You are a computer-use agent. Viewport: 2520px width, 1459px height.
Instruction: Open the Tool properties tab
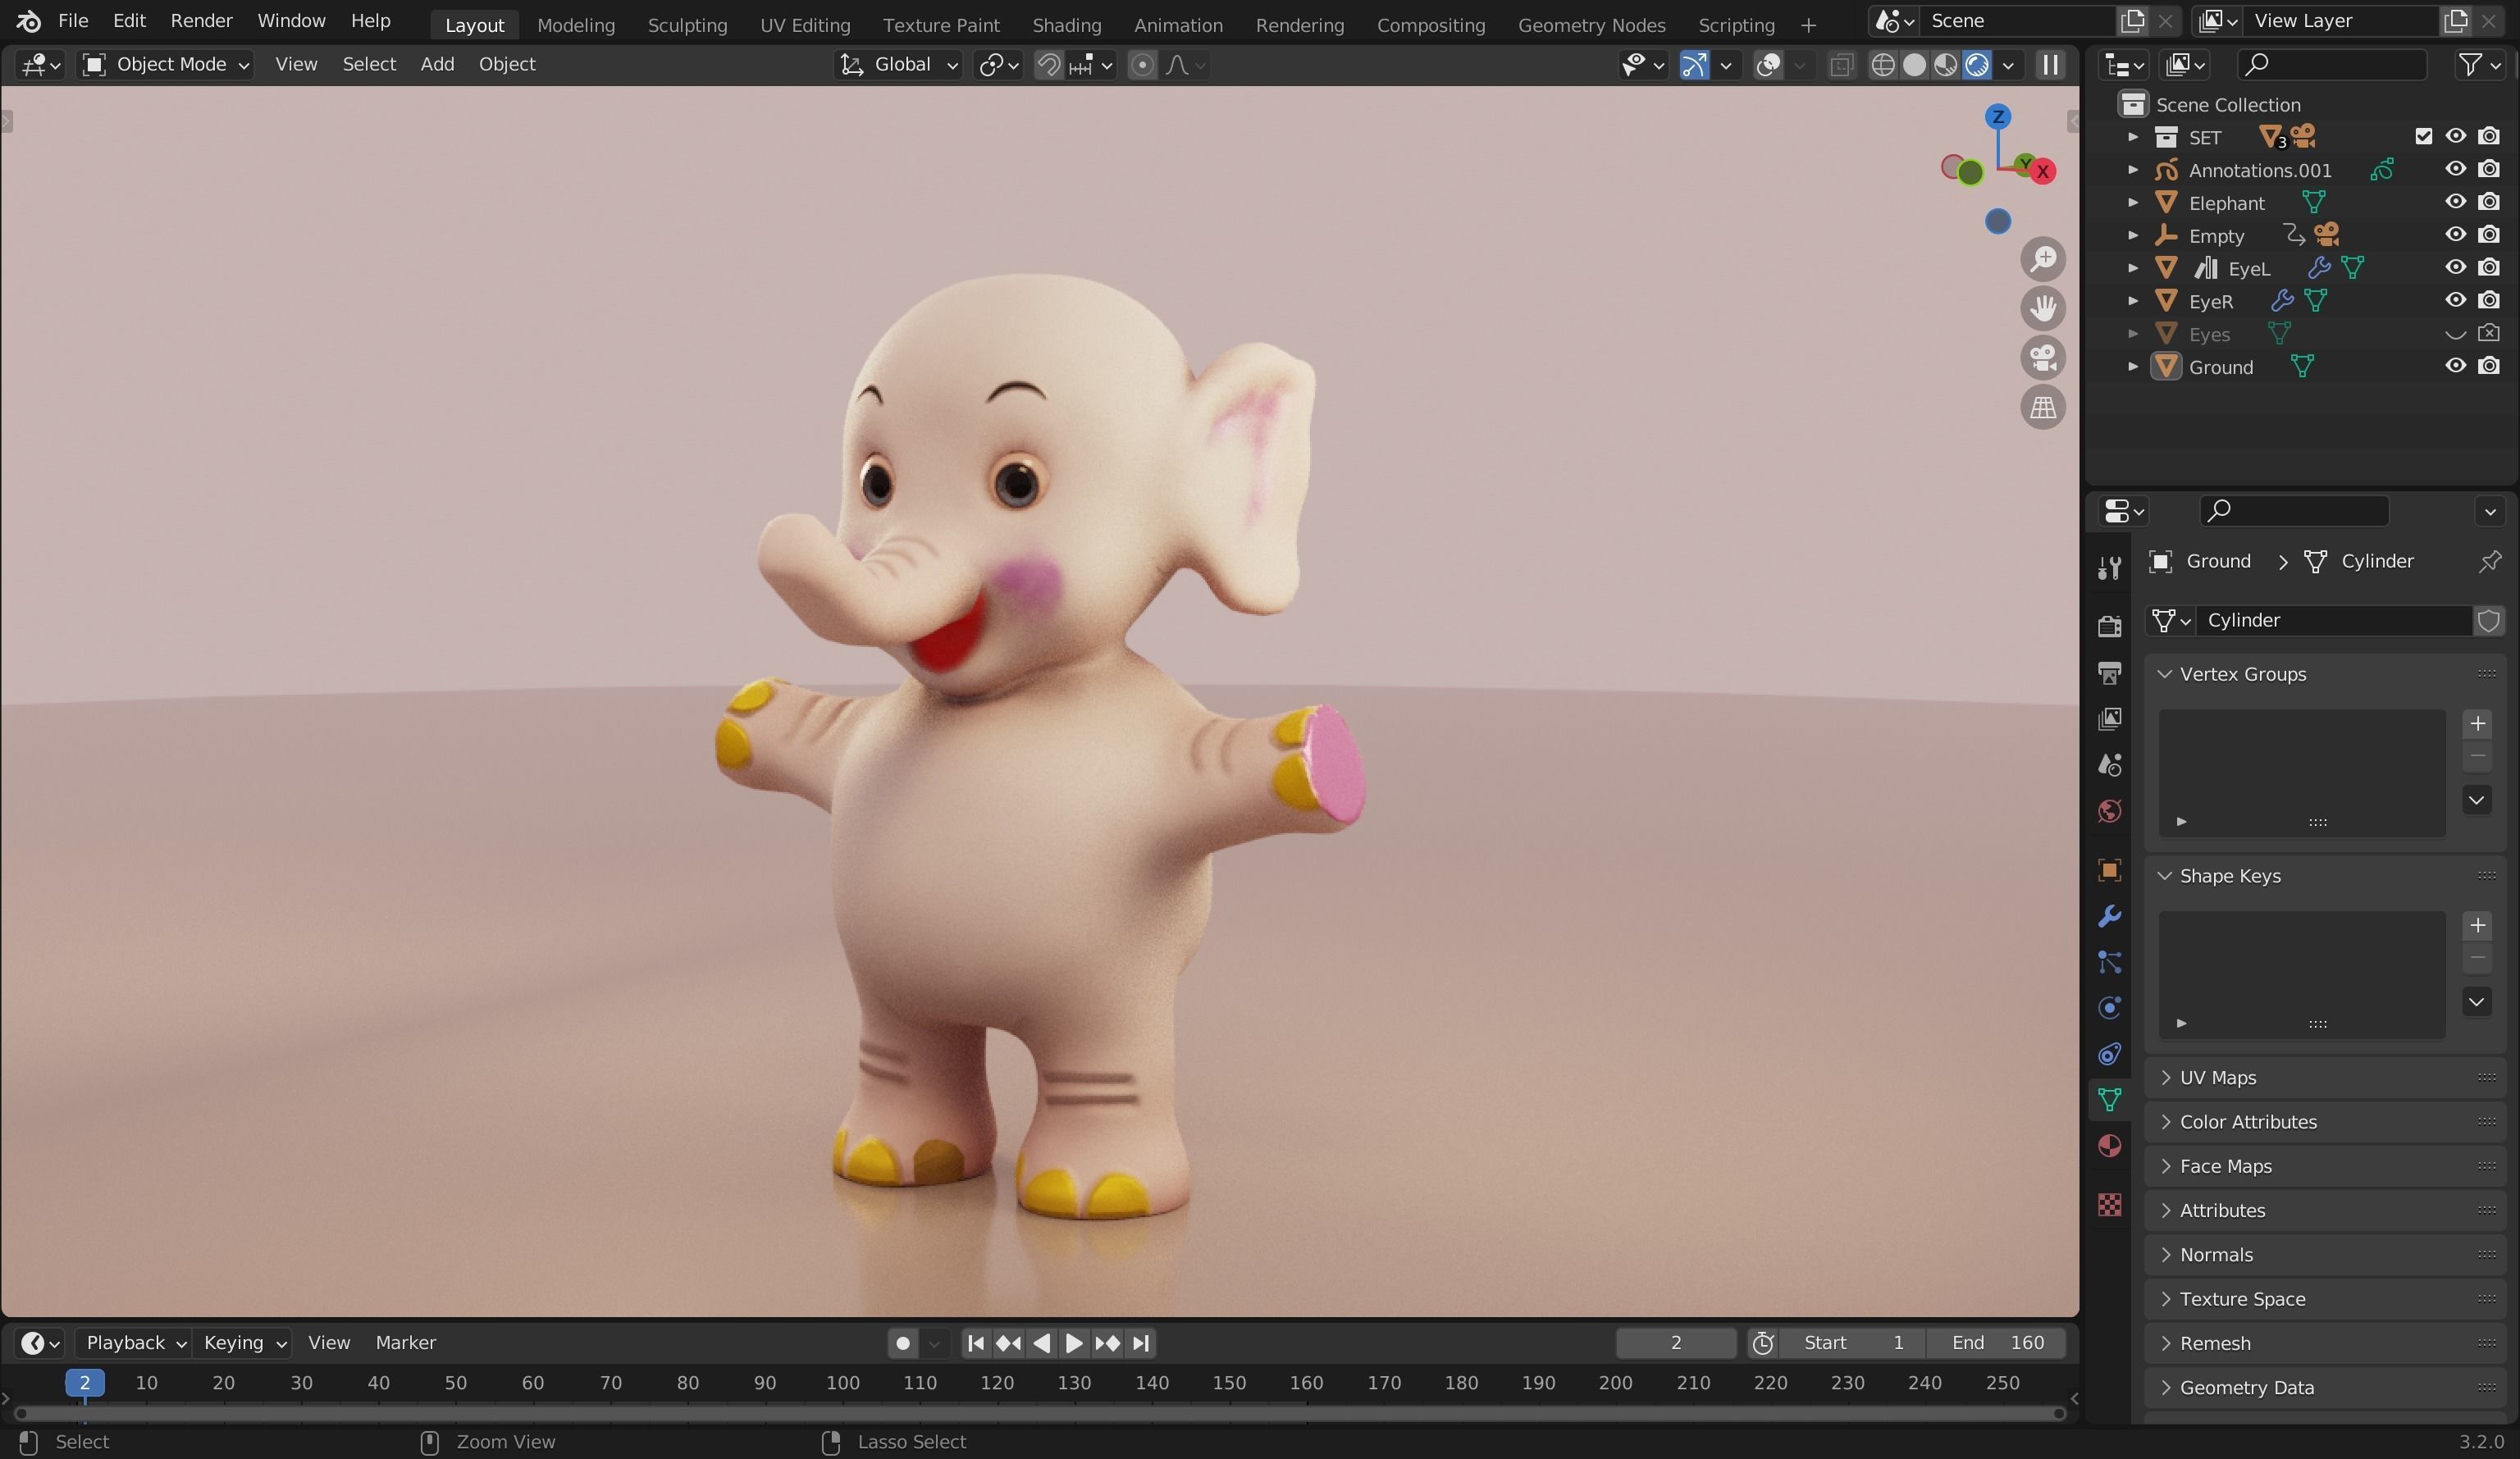point(2109,568)
